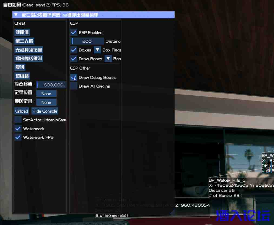
Task: Click the Hide Console button
Action: tap(45, 111)
